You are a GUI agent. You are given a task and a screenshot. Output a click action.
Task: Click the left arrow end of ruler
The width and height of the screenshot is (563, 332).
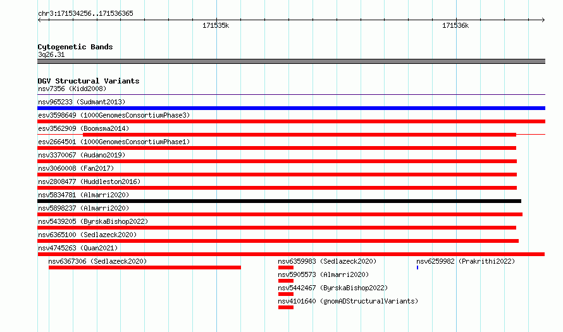pos(39,20)
